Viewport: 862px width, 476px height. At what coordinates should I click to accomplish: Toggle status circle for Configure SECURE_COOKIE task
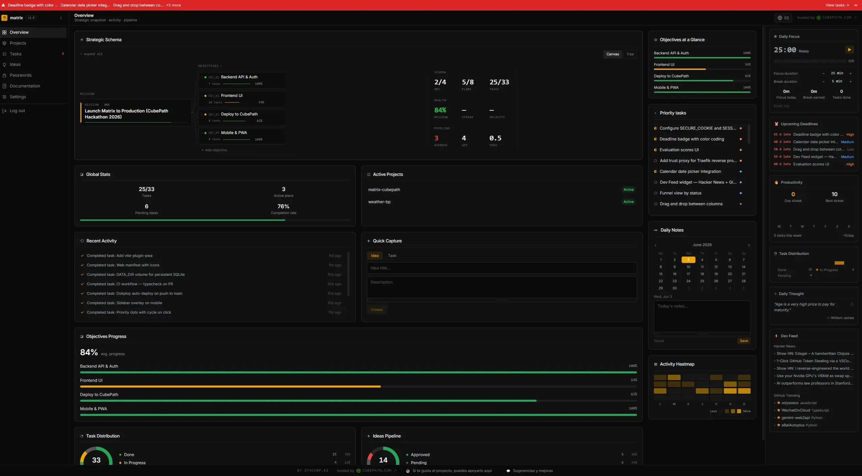pyautogui.click(x=656, y=128)
